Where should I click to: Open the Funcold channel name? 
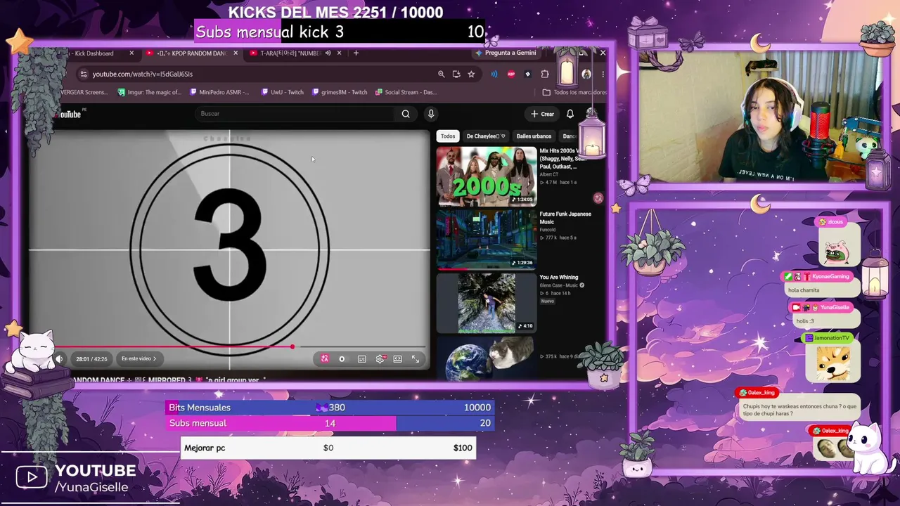548,230
